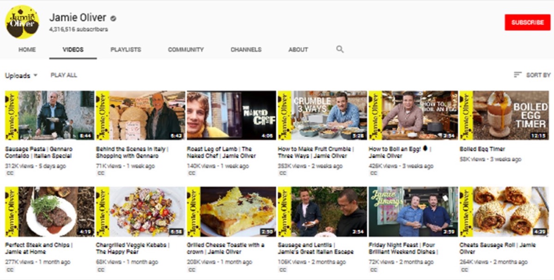Viewport: 554px width, 280px height.
Task: Open How to Boil an Egg title link
Action: click(x=399, y=152)
